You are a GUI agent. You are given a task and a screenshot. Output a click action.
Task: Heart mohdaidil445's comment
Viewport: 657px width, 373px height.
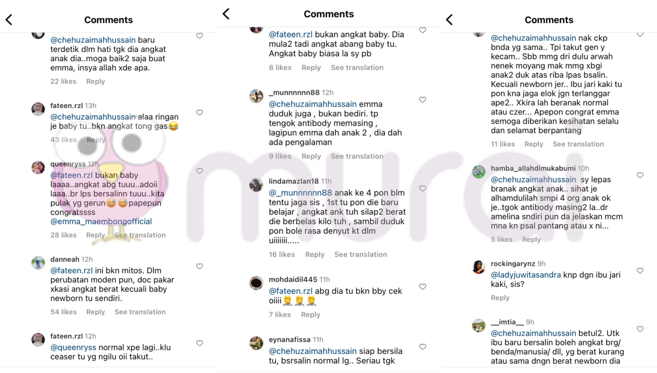pos(423,287)
